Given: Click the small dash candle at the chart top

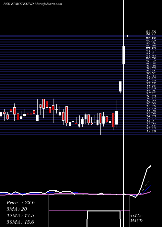Looking at the screenshot, I should pos(127,35).
